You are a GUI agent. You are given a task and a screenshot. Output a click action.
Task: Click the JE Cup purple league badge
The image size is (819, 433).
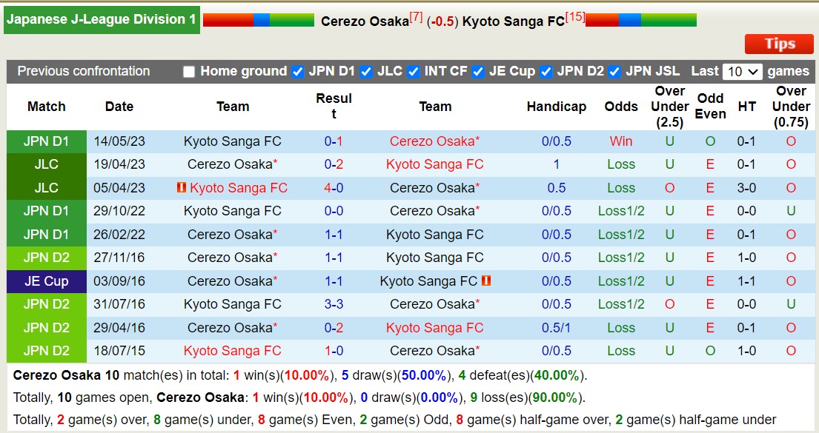(46, 281)
